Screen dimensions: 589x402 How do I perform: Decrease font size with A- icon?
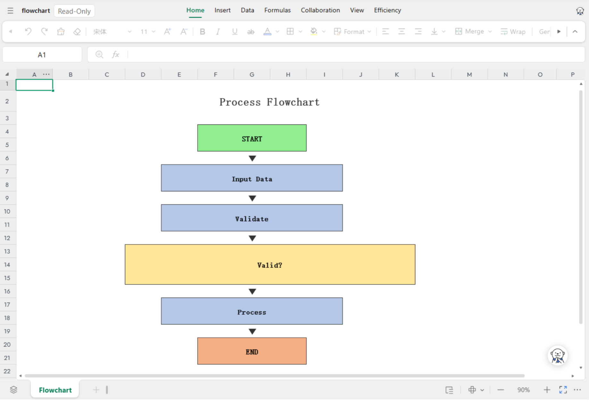[x=184, y=31]
